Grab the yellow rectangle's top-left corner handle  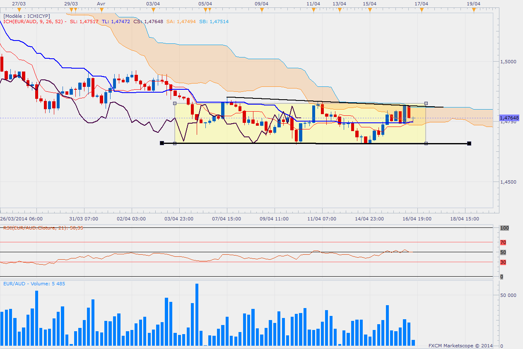click(x=175, y=103)
